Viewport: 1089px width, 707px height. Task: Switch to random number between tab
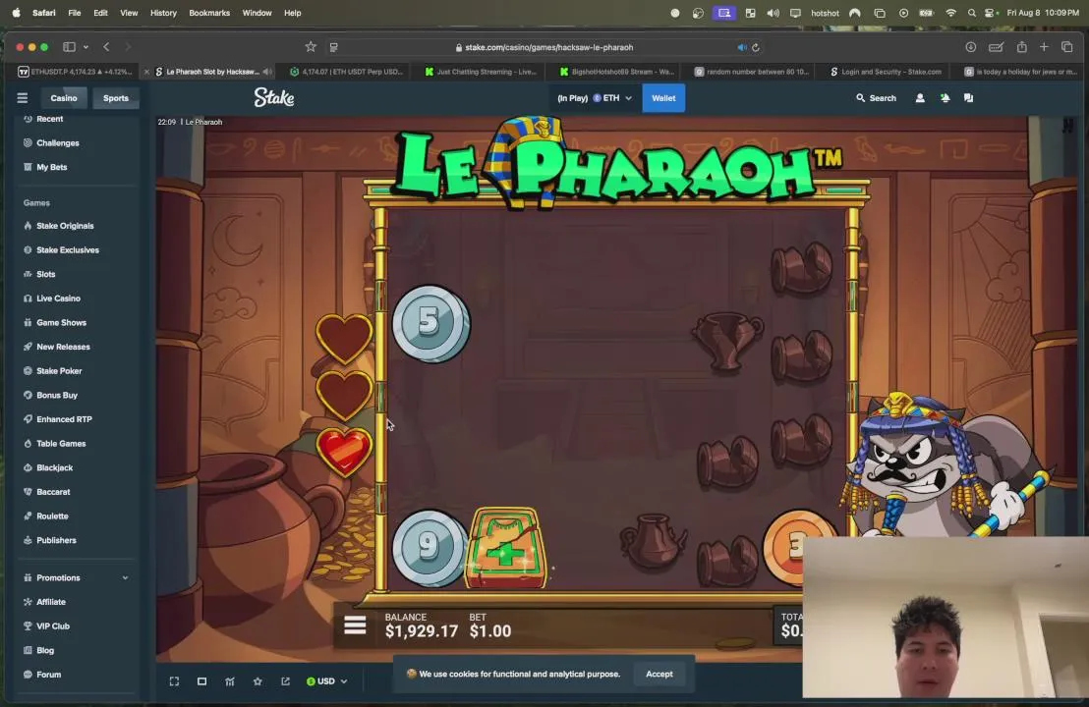point(753,72)
